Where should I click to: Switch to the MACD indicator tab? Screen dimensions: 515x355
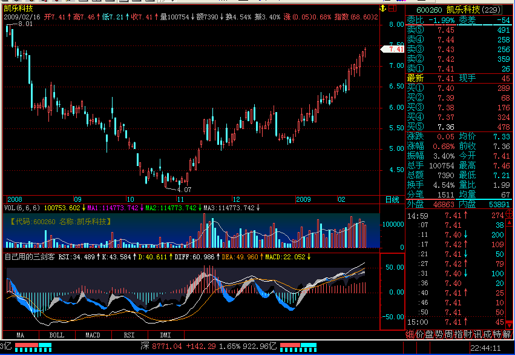[93, 335]
